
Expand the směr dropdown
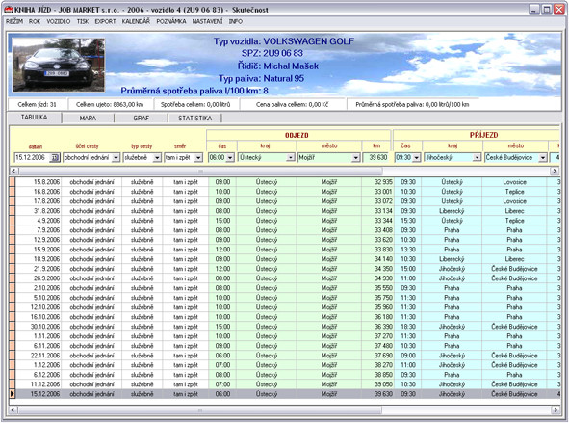pos(198,158)
